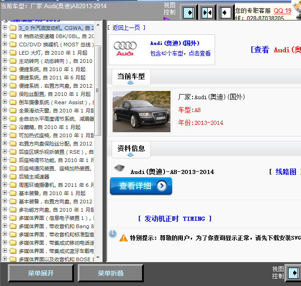Image resolution: width=301 pixels, height=286 pixels.
Task: Click the 菜单展开 button
Action: click(x=41, y=273)
